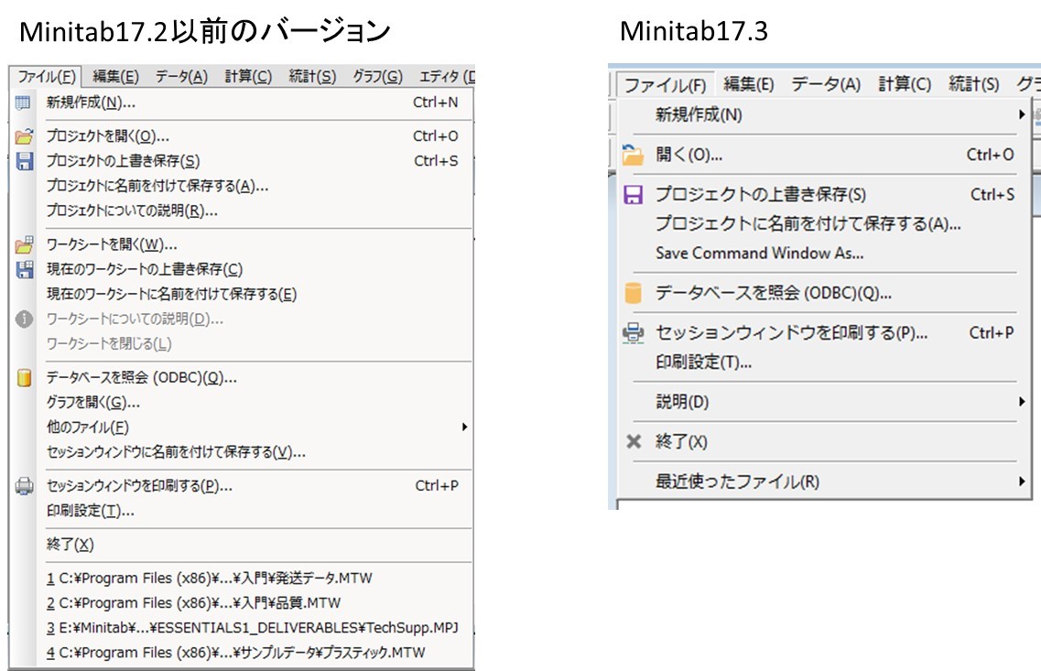Screen dimensions: 1041x671
Task: Expand the 最近使ったファイル(R) submenu arrow
Action: (x=1022, y=482)
